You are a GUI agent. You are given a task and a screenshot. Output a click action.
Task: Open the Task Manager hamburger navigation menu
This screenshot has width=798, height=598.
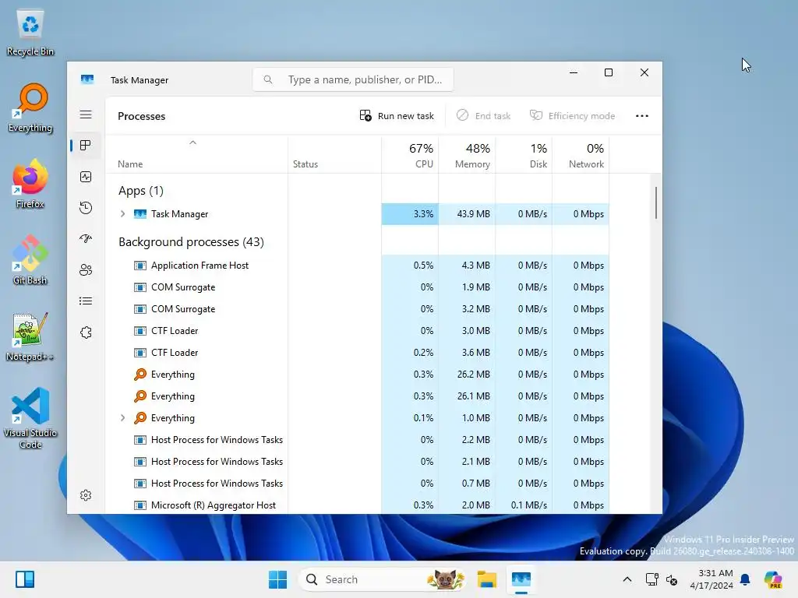[x=86, y=114]
